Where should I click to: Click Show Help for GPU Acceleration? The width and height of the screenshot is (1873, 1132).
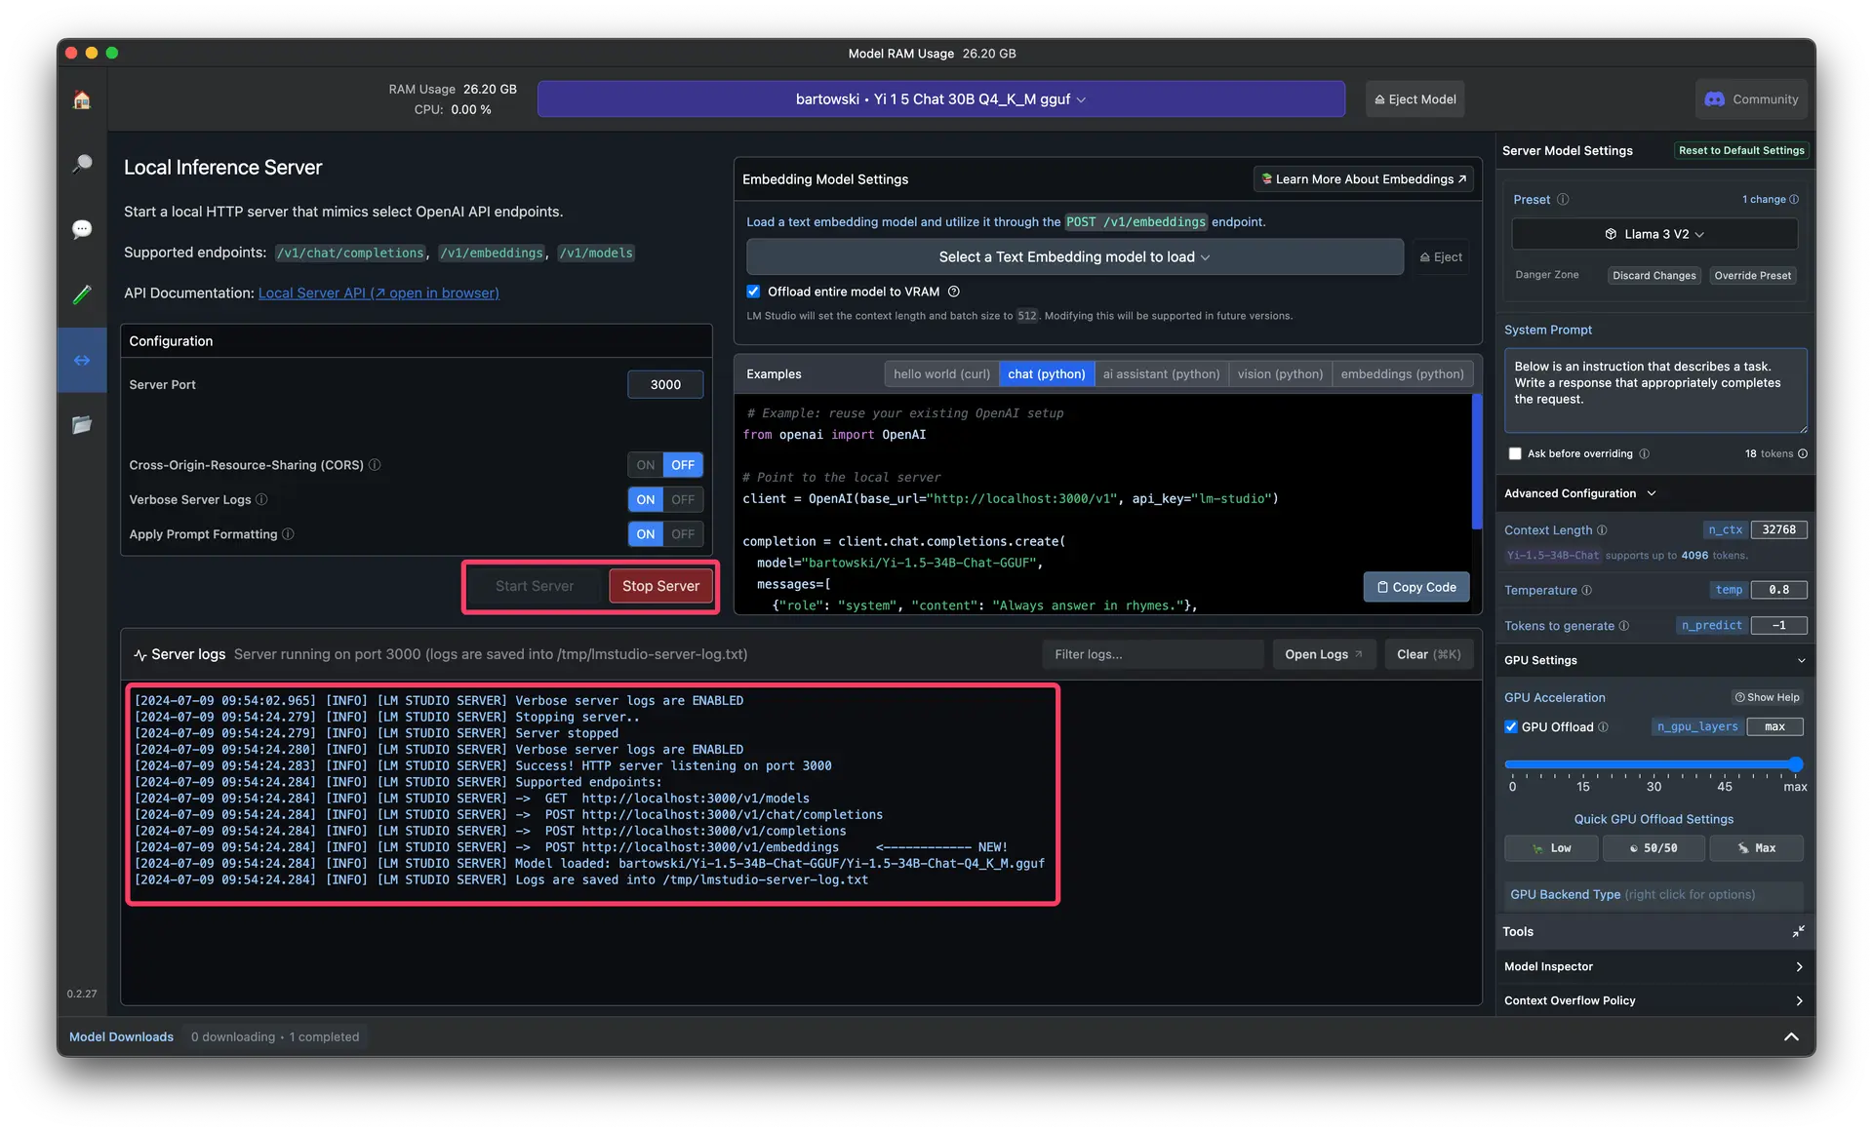tap(1767, 698)
